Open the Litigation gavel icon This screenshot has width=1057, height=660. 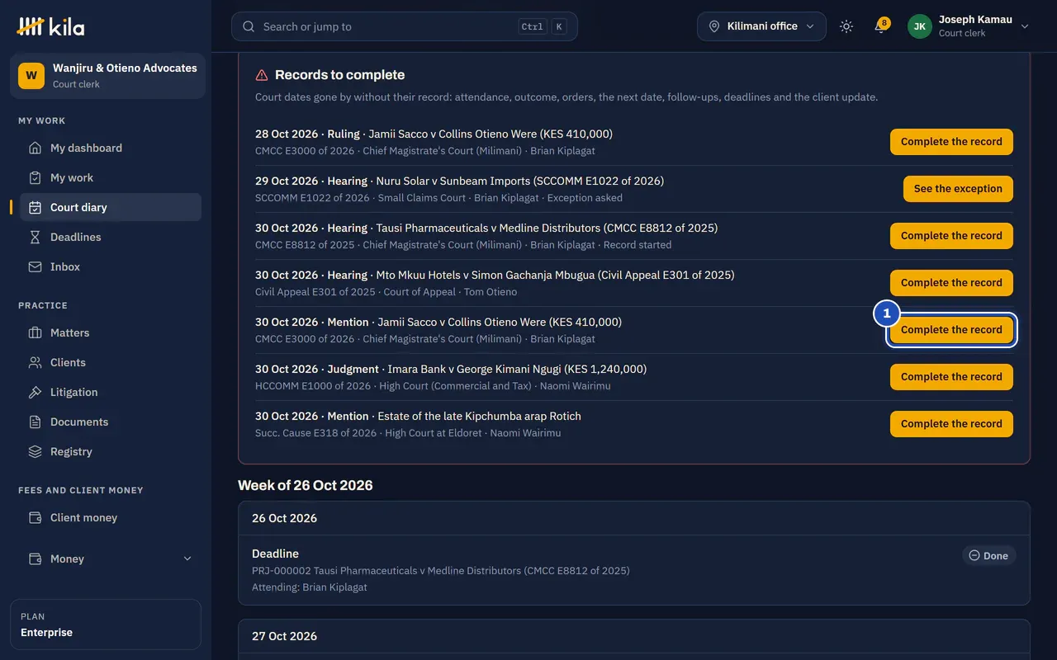(35, 393)
